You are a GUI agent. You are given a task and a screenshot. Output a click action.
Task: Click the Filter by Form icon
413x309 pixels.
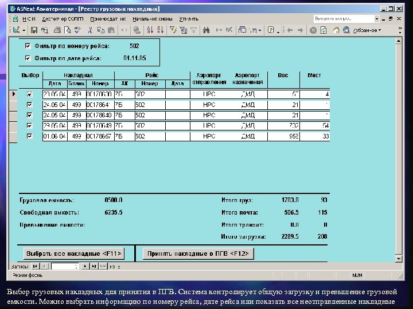[x=184, y=30]
